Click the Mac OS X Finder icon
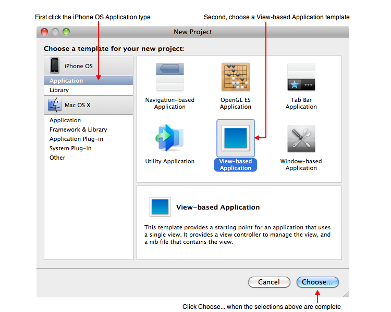The image size is (391, 312). tap(55, 105)
